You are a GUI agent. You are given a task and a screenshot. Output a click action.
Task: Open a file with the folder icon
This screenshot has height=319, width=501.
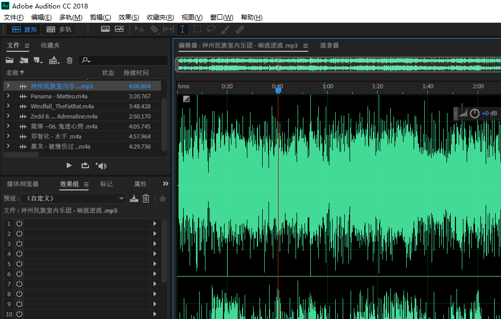10,60
